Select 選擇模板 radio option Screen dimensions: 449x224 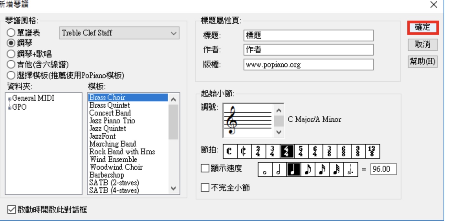[11, 75]
